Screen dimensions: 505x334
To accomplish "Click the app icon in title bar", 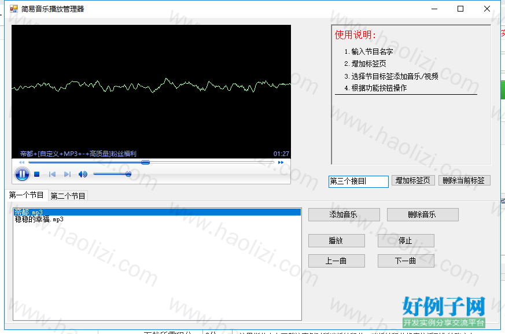I will click(x=13, y=9).
